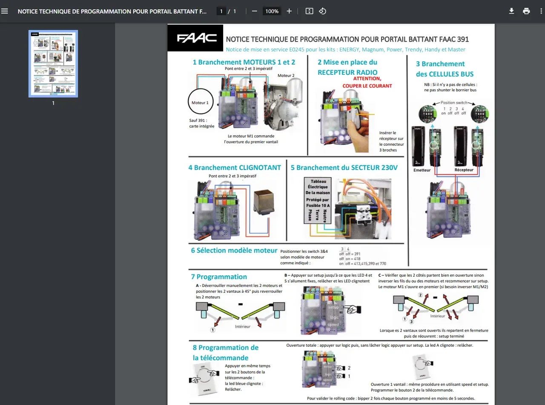This screenshot has height=405, width=545.
Task: Click the 'Tableau Électrique' box
Action: [318, 201]
